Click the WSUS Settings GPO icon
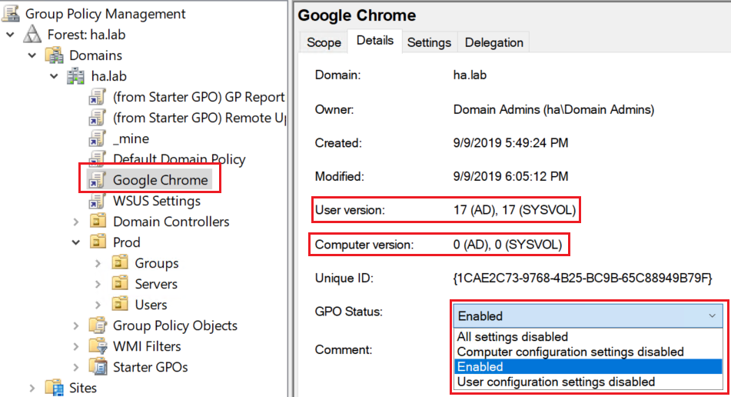Screen dimensions: 731x397 click(98, 201)
